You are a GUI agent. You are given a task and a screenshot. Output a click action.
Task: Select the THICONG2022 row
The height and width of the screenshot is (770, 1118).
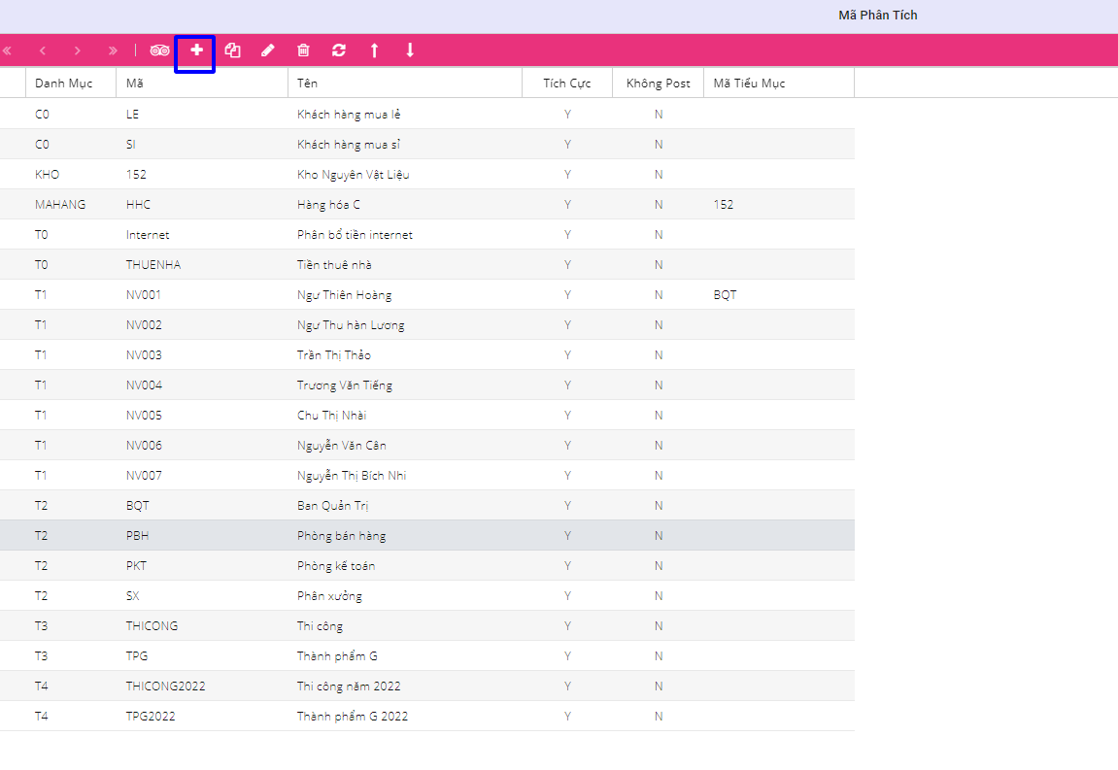point(165,686)
